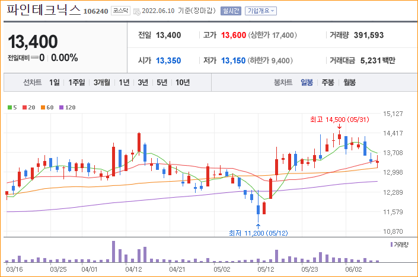Click the 파인테크닉스 stock name
Image resolution: width=418 pixels, height=277 pixels.
pos(43,10)
